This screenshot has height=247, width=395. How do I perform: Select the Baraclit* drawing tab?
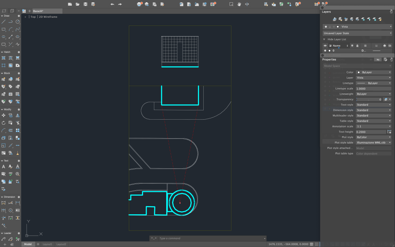tap(47, 11)
